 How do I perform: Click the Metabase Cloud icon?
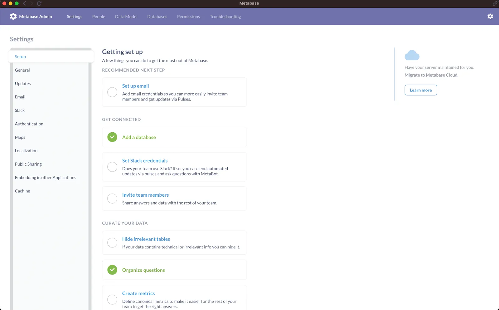(x=412, y=55)
